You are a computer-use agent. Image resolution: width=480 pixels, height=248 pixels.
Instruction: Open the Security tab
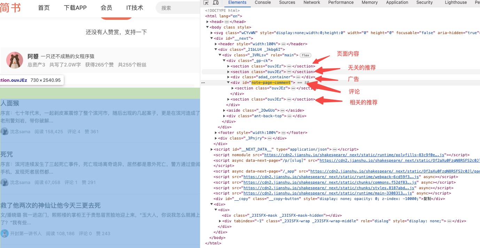tap(424, 2)
